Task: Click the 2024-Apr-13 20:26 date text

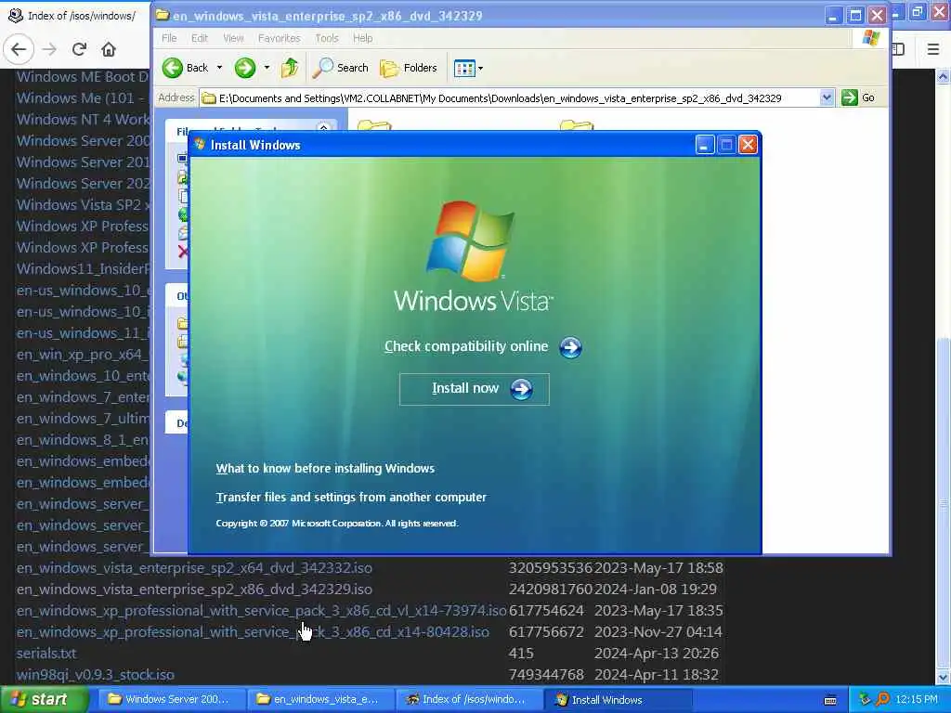Action: coord(657,654)
